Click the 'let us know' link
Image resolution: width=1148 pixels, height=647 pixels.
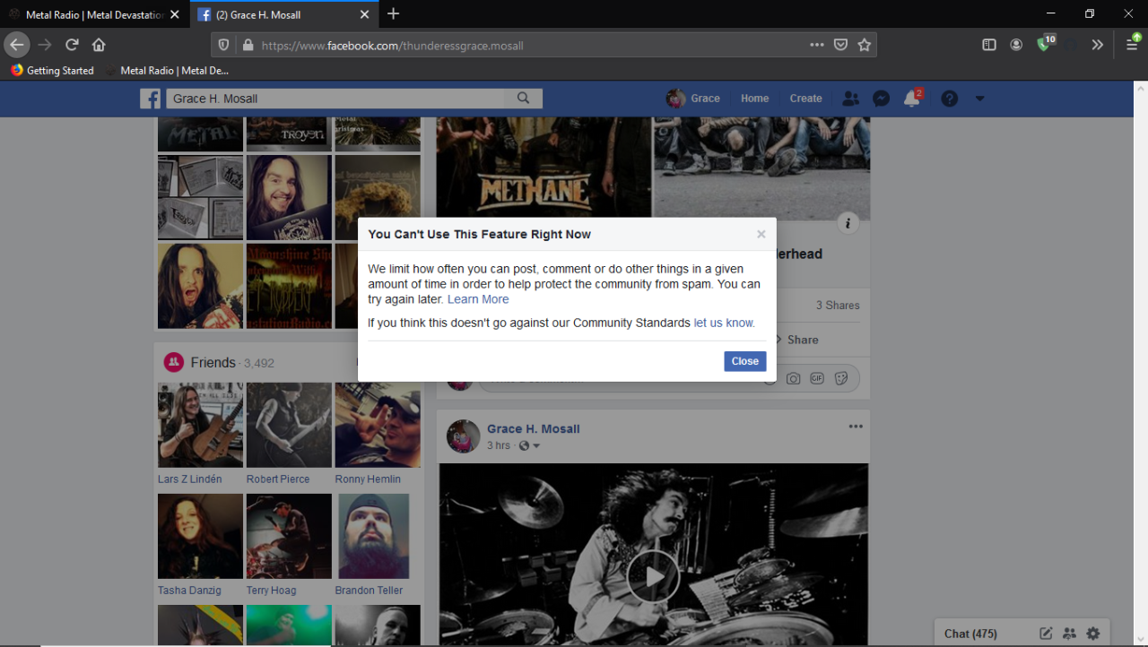click(724, 323)
